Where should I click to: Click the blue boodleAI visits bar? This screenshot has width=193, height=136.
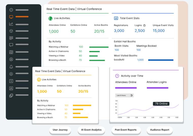[x=161, y=60]
